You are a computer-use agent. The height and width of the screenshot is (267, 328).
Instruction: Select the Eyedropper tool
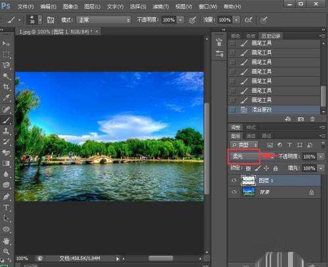(6, 98)
